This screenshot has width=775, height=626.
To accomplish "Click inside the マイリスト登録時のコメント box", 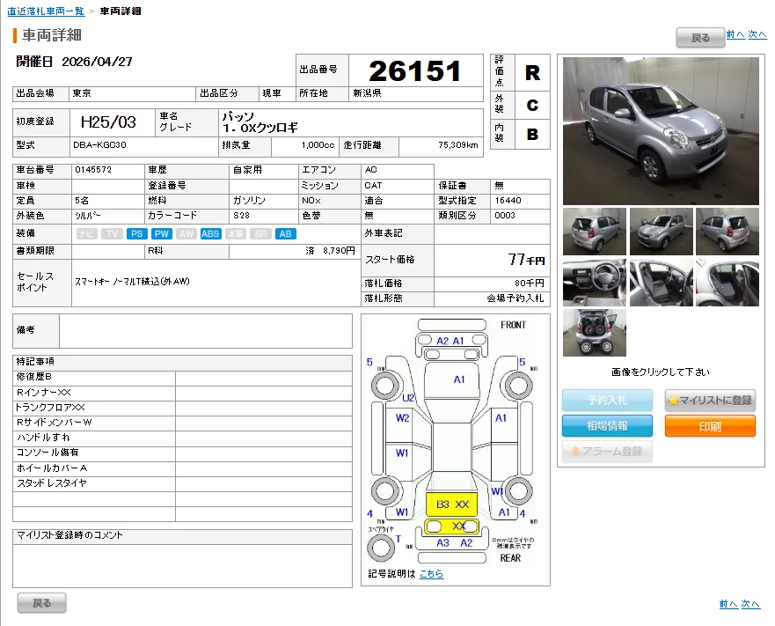I will pos(182,566).
